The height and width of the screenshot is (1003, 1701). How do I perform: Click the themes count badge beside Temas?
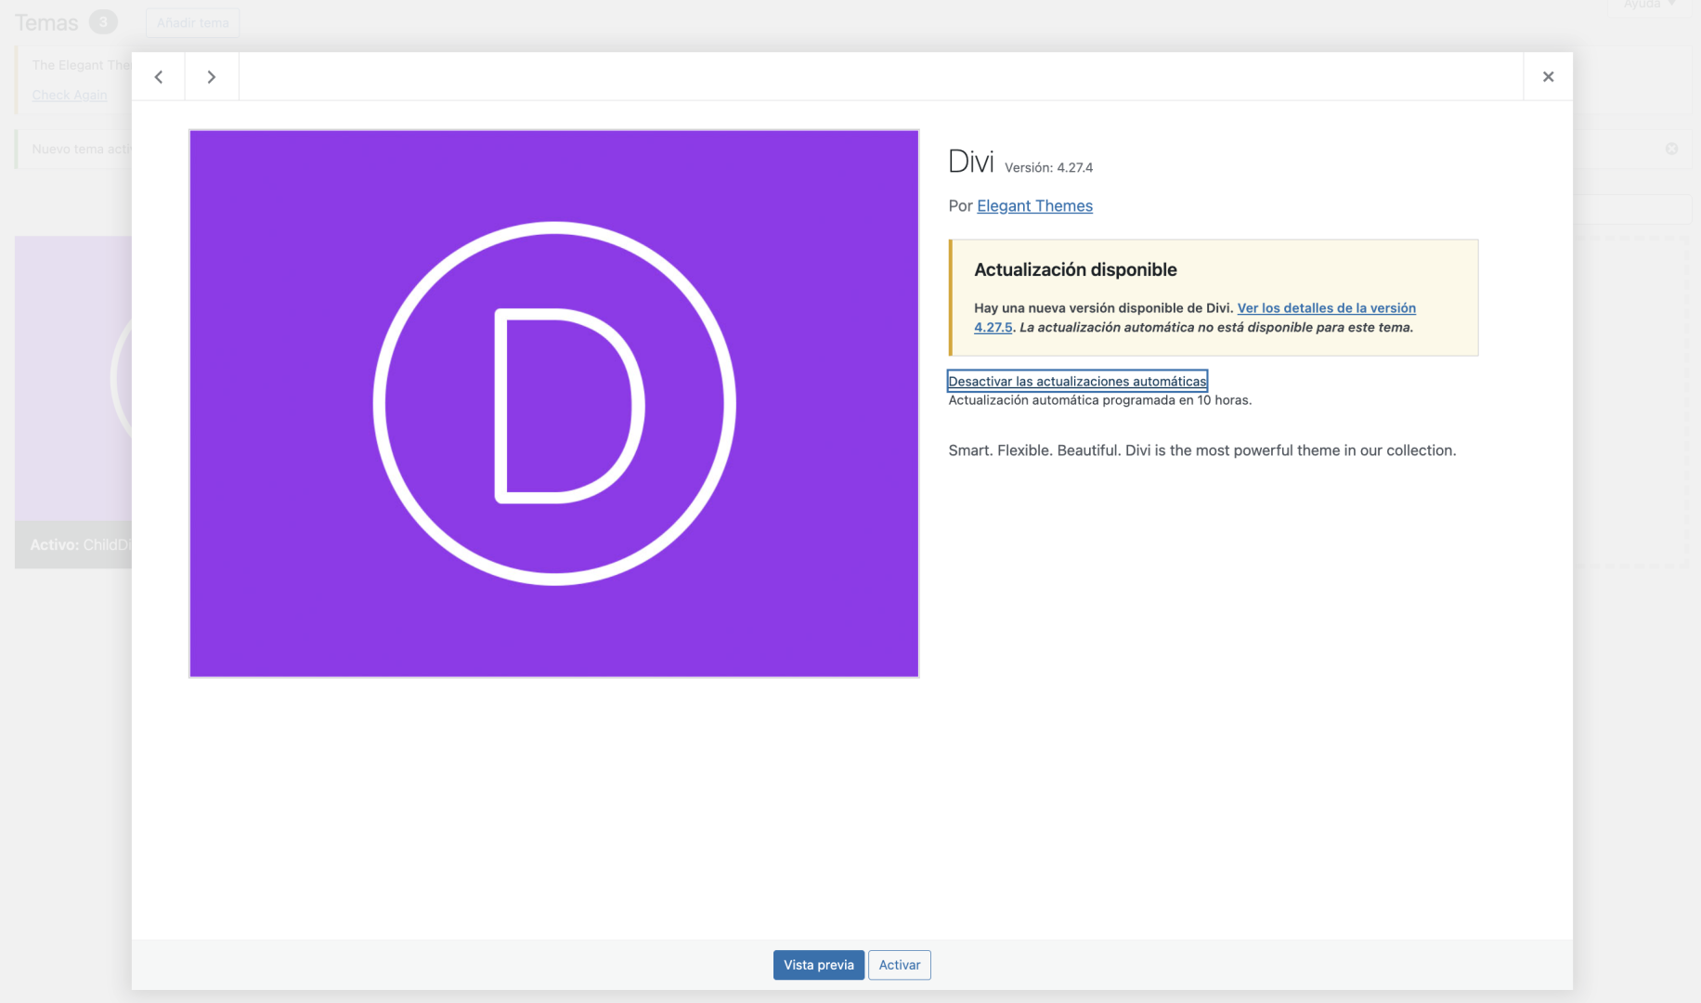click(x=103, y=22)
